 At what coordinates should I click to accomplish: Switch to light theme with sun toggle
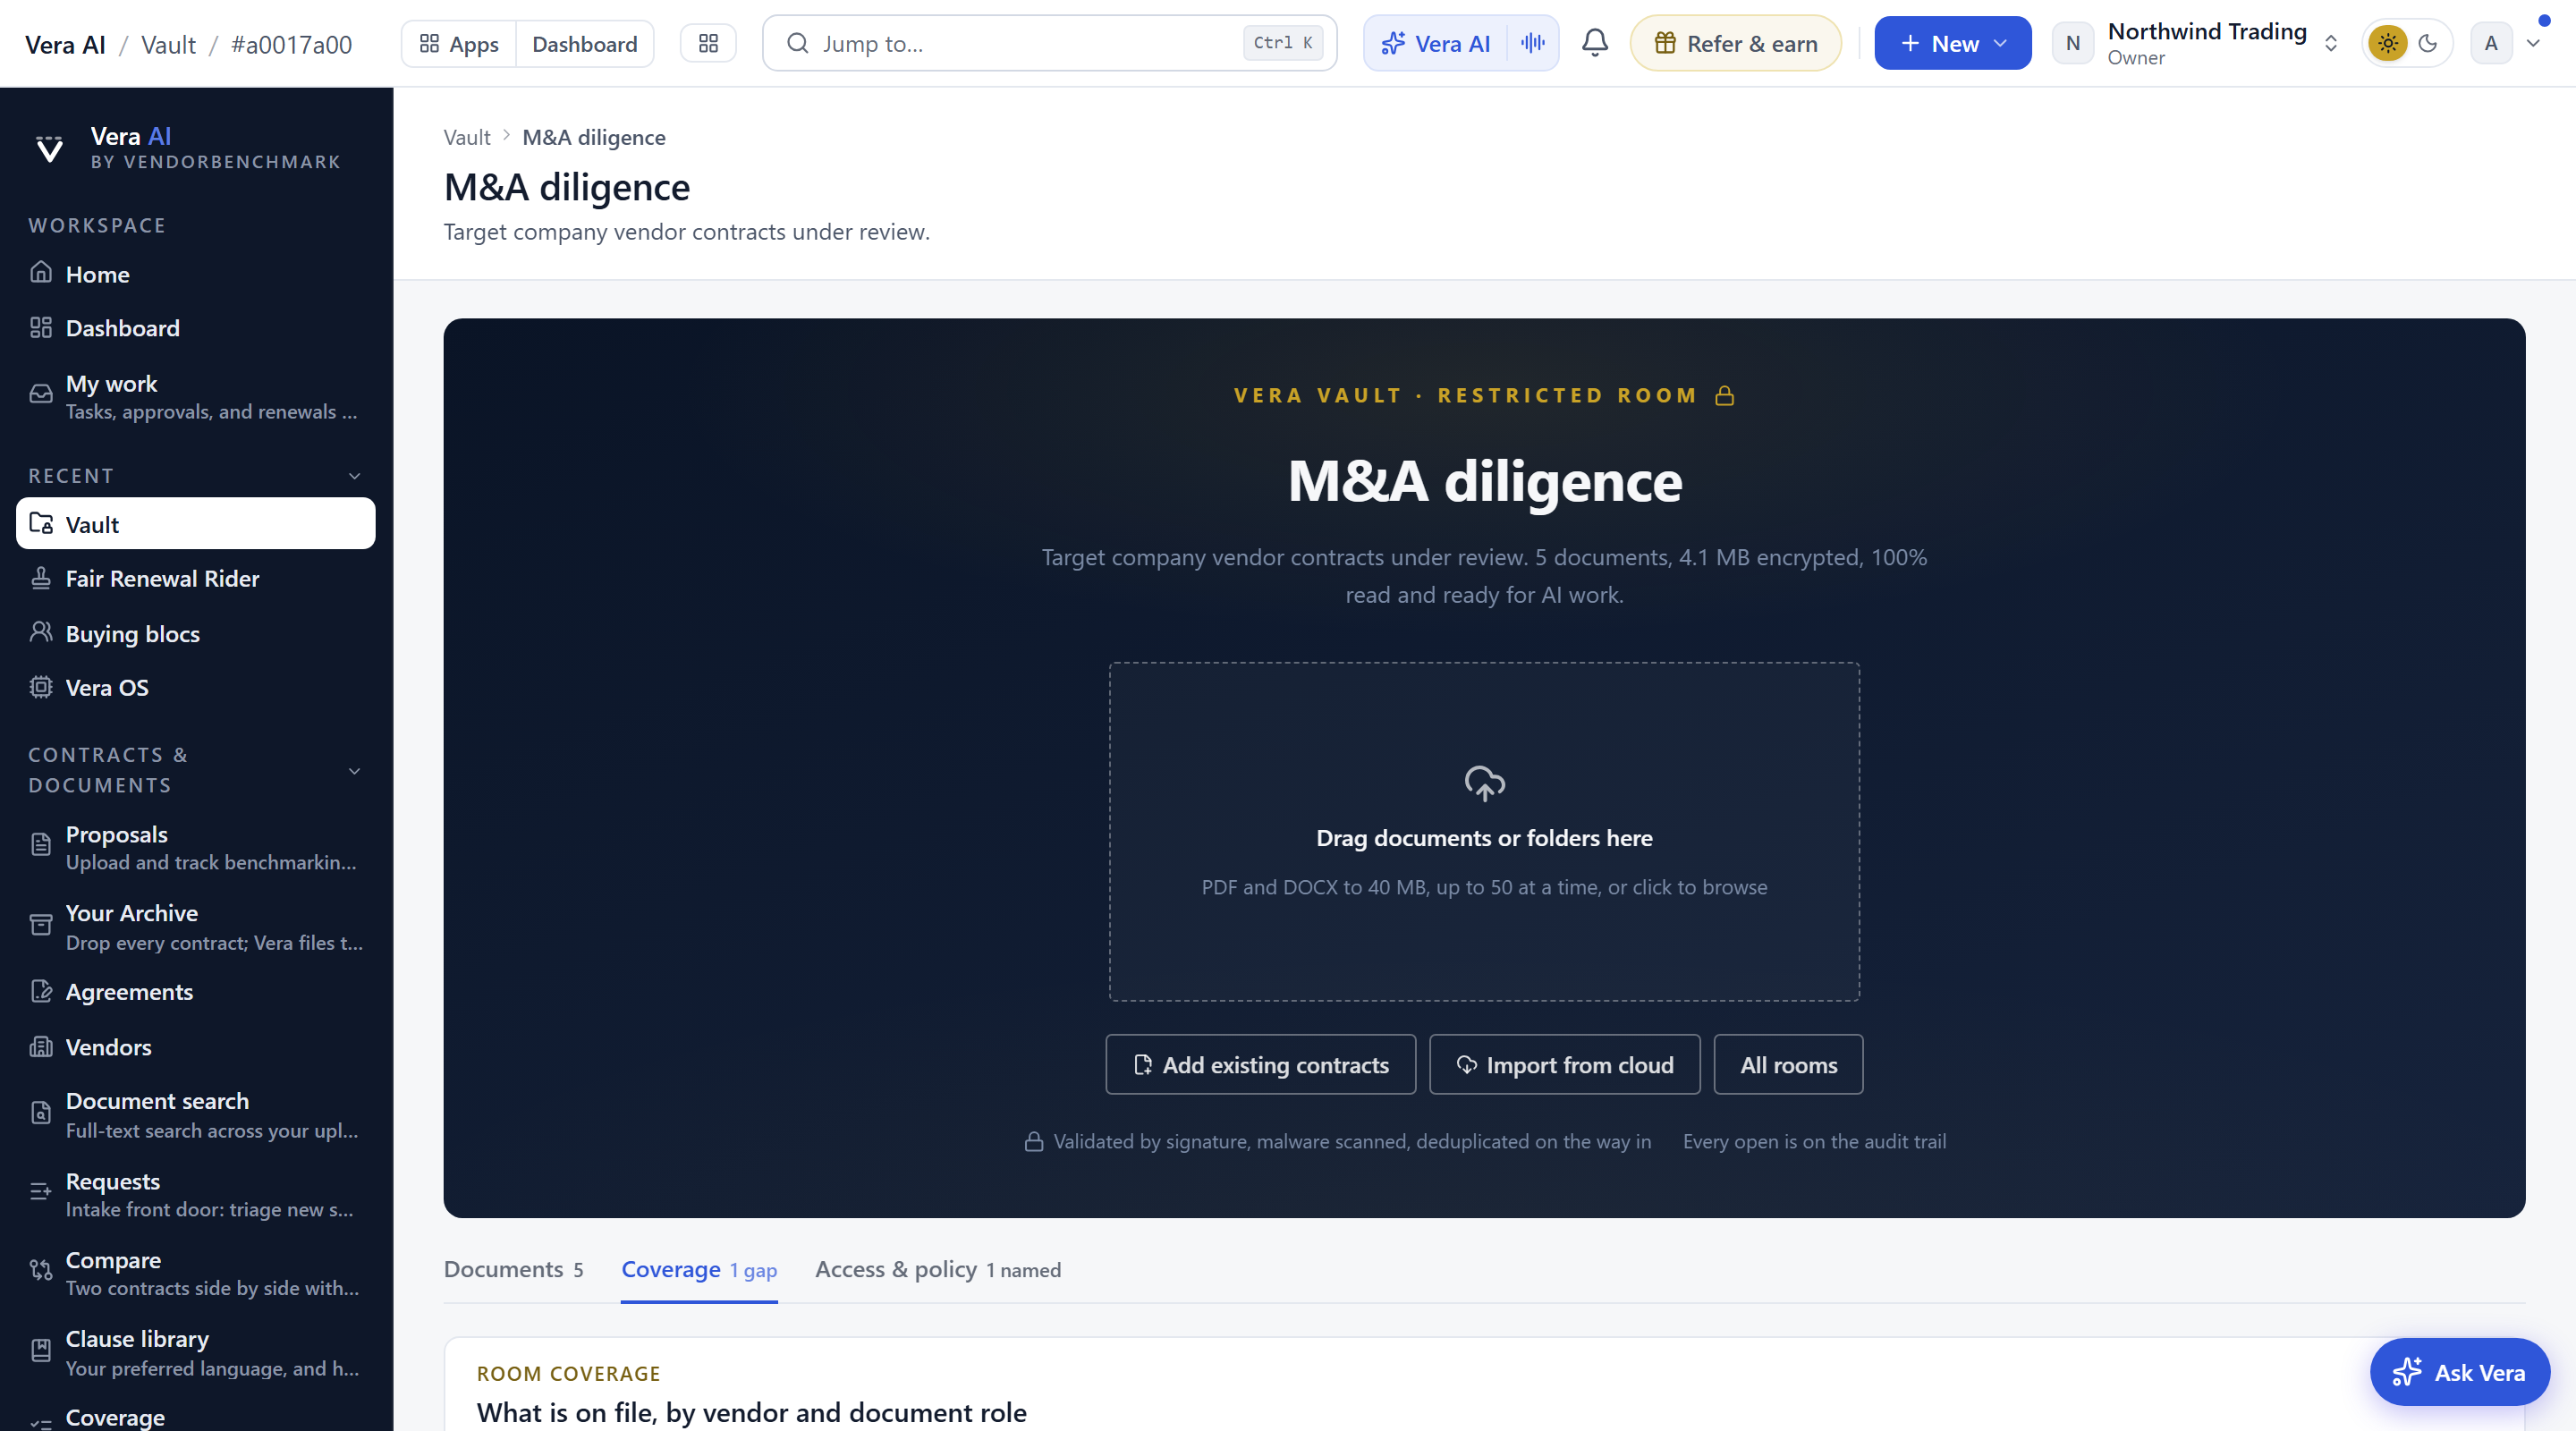[x=2388, y=43]
